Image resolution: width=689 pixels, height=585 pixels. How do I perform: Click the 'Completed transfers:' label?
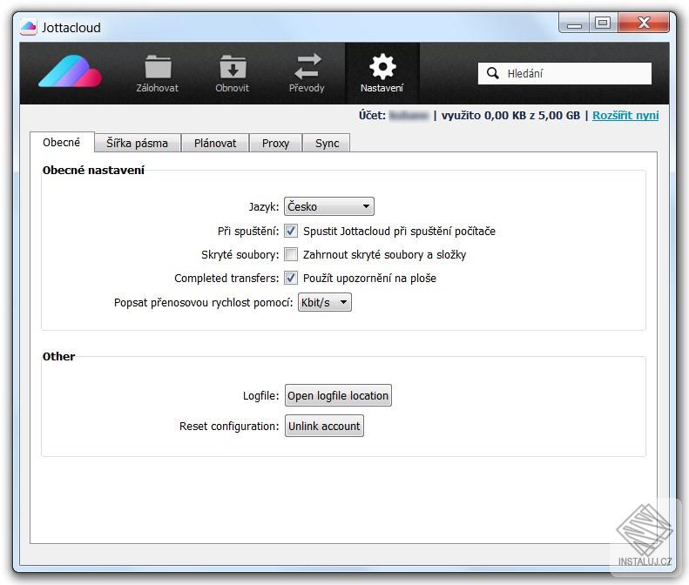click(x=226, y=278)
